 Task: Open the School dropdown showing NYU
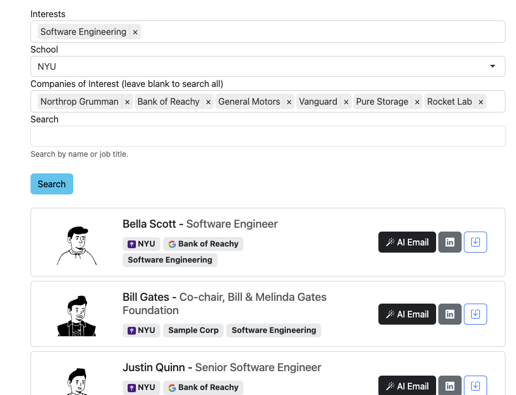[268, 66]
